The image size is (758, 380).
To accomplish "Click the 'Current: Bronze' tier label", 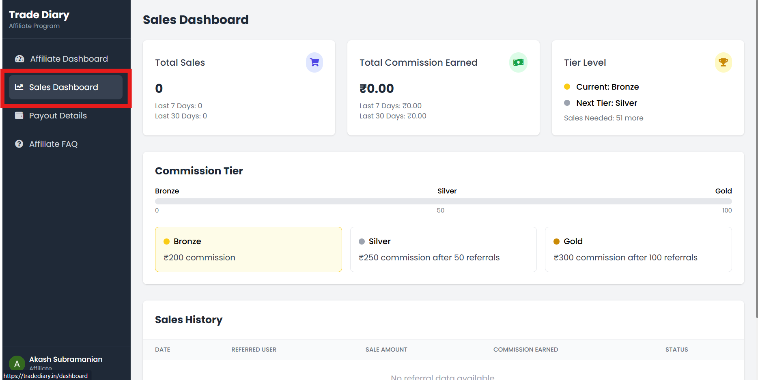I will [x=607, y=87].
